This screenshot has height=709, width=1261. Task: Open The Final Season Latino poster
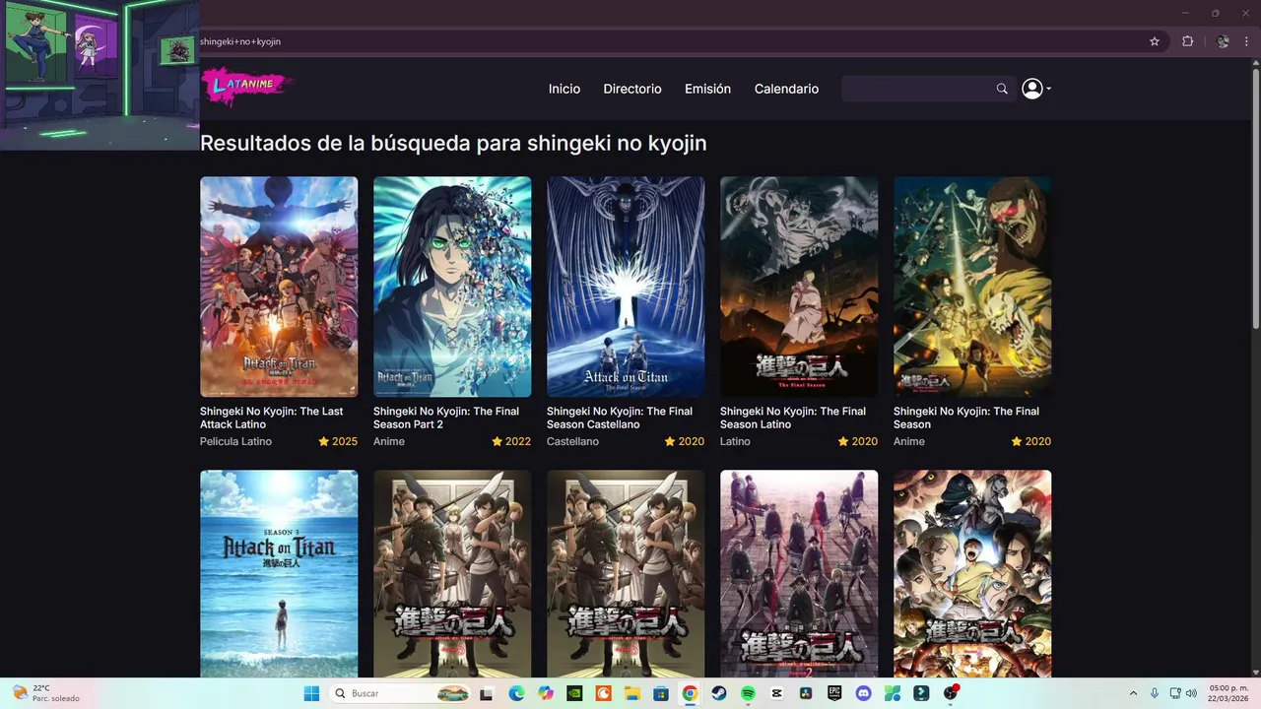[x=799, y=287]
